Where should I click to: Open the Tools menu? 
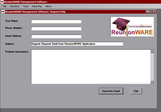[x=26, y=6]
